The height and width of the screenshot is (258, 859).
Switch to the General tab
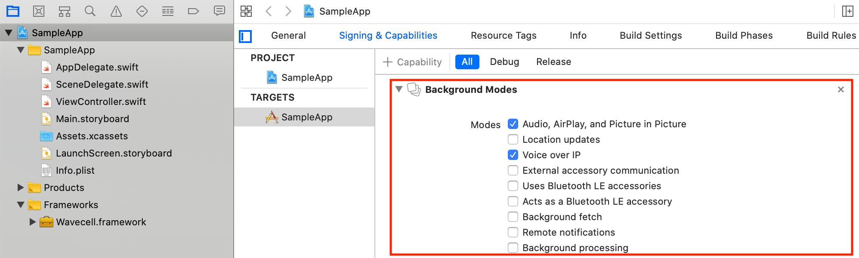(x=288, y=36)
